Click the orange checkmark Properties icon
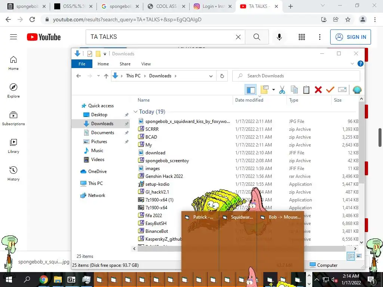Image resolution: width=383 pixels, height=287 pixels. (x=330, y=90)
